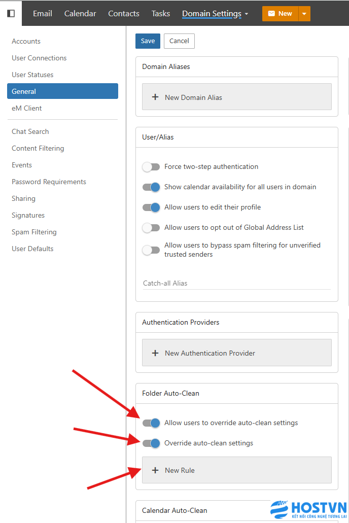
Task: Click the envelope icon in New button
Action: [271, 14]
